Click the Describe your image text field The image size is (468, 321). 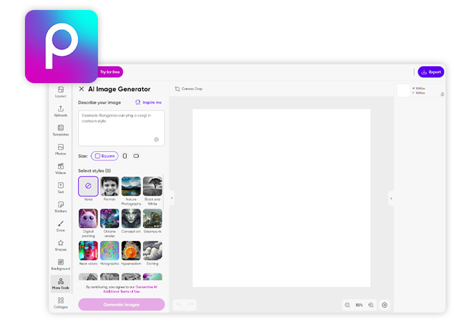121,127
